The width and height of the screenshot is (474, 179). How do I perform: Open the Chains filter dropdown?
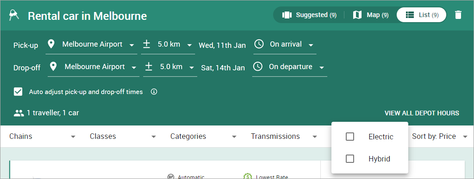click(42, 137)
